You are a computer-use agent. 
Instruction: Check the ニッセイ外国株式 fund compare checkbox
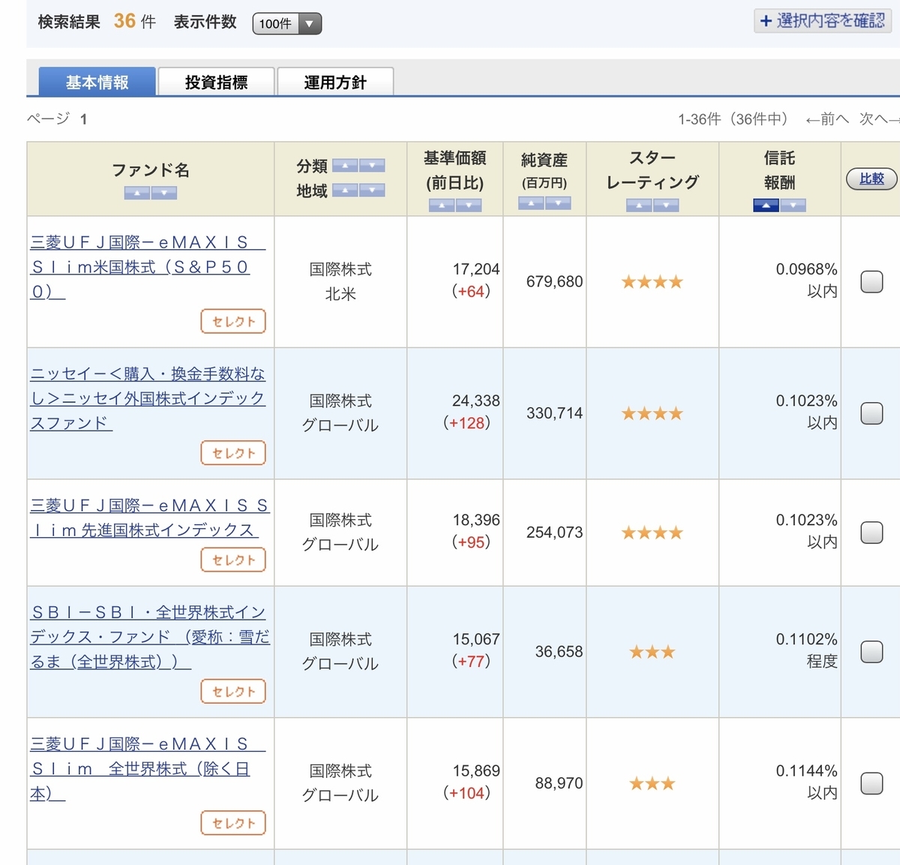coord(871,413)
